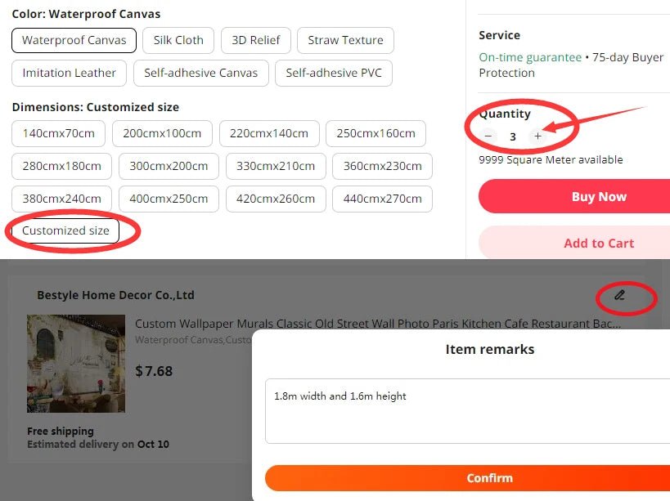Select the 300cmx200cm size
Image resolution: width=670 pixels, height=501 pixels.
tap(169, 166)
